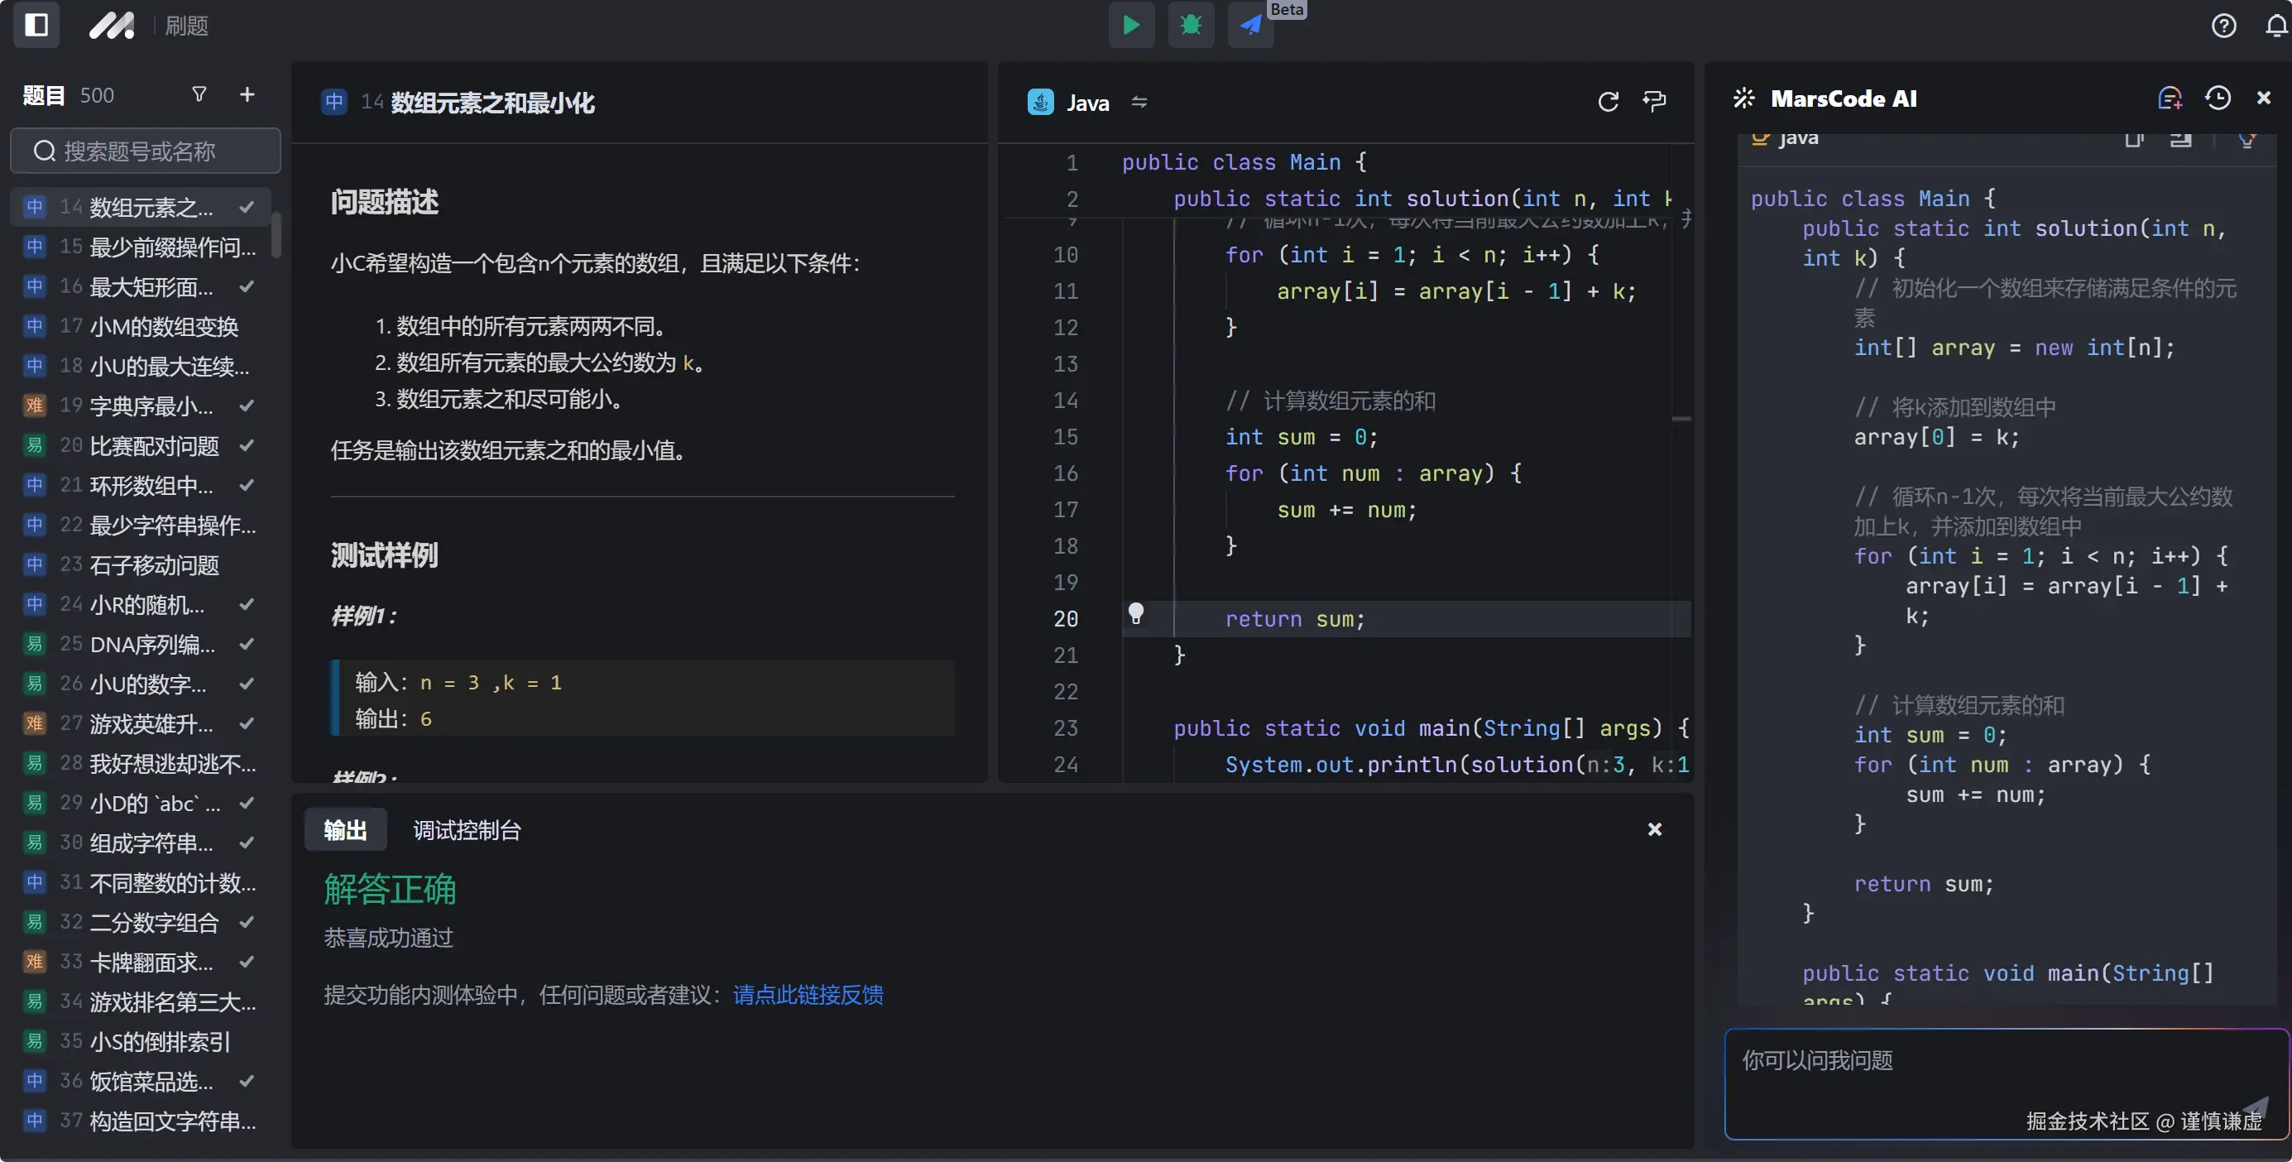This screenshot has height=1162, width=2292.
Task: Click the lightbulb hint on line 20
Action: tap(1136, 614)
